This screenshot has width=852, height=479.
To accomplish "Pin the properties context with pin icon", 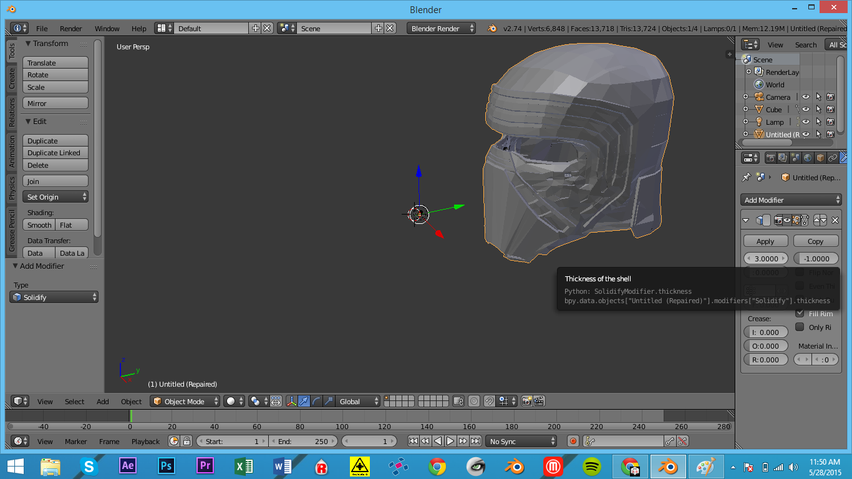I will tap(746, 177).
